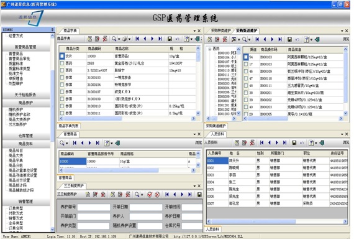Image resolution: width=354 pixels, height=242 pixels.
Task: Click the save disk icon in 三三制度养护 toolbar
Action: pos(199,195)
